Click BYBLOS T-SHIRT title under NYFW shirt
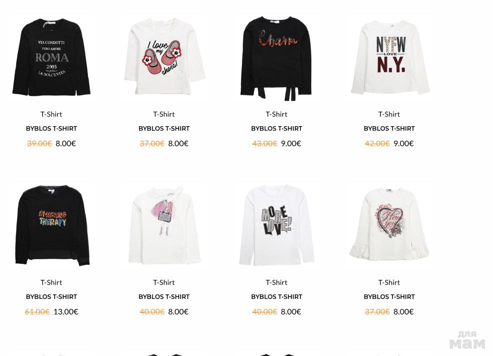This screenshot has width=493, height=356. pyautogui.click(x=389, y=129)
